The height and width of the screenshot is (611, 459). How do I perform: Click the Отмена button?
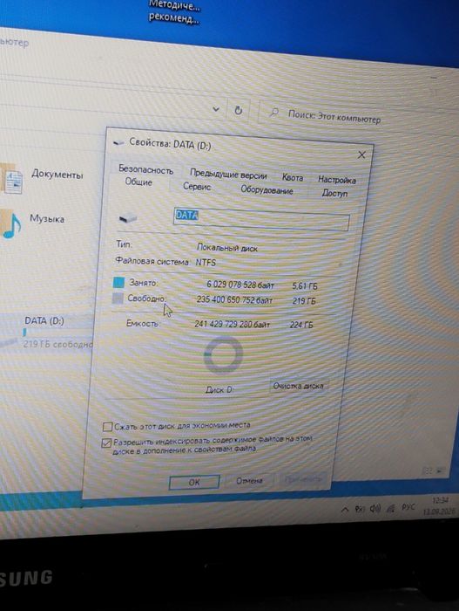[x=249, y=481]
